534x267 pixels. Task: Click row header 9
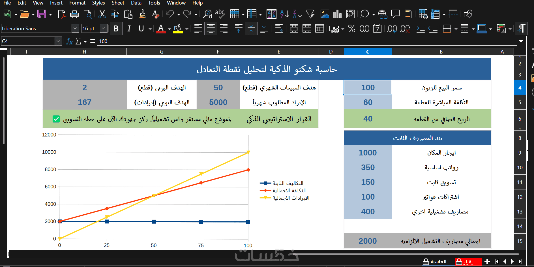coord(520,153)
